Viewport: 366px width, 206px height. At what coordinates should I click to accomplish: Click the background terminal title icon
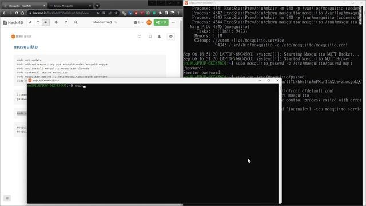pos(186,3)
